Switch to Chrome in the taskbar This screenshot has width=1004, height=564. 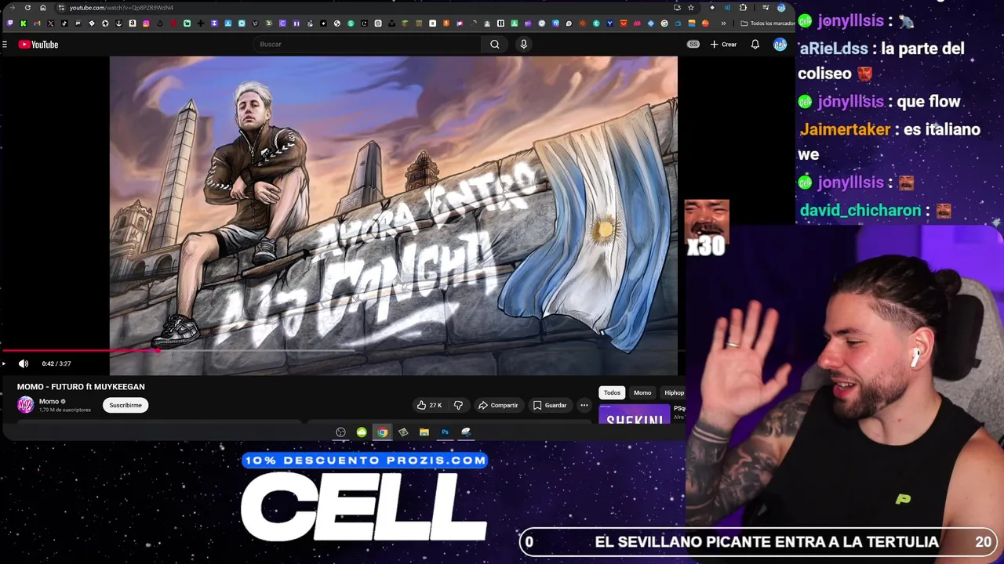(382, 432)
